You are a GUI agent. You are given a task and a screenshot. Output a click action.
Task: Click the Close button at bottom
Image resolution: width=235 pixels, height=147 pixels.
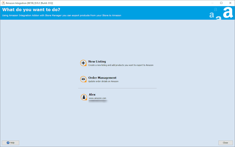coord(225,143)
